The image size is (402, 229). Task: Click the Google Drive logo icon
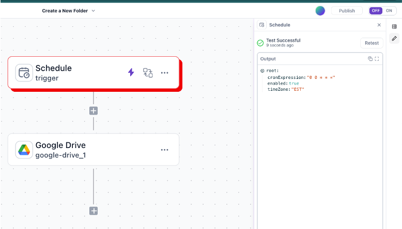click(24, 150)
